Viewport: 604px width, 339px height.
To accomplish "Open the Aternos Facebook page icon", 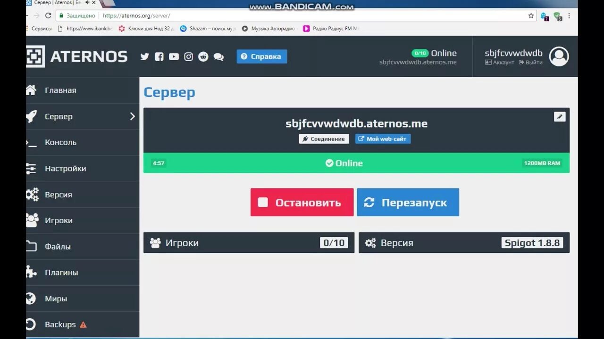I will [159, 56].
